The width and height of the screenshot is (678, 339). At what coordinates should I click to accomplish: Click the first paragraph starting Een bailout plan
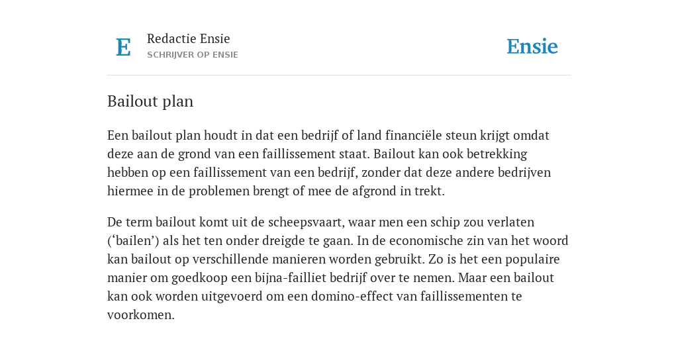point(329,163)
